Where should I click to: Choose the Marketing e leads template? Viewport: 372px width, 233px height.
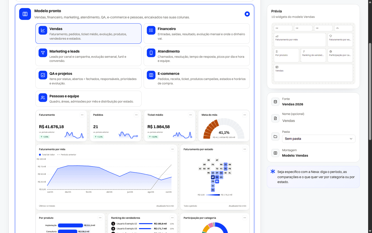click(x=88, y=56)
